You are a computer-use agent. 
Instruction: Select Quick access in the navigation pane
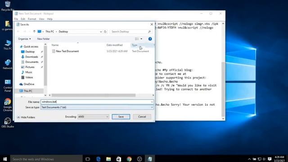coord(29,46)
